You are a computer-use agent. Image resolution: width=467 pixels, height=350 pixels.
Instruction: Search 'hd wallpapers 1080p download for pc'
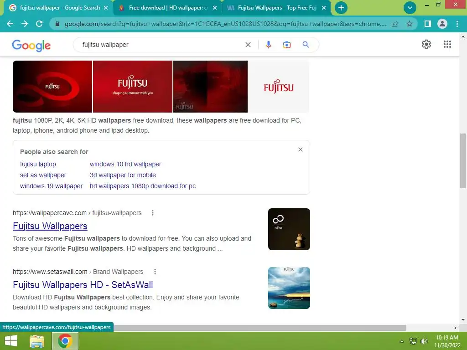coord(143,186)
